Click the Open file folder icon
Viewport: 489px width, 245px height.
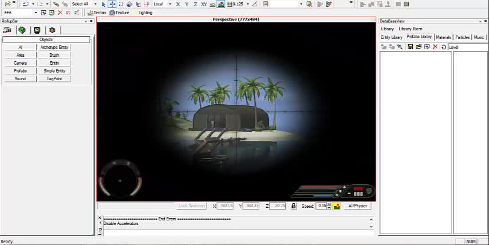point(7,4)
